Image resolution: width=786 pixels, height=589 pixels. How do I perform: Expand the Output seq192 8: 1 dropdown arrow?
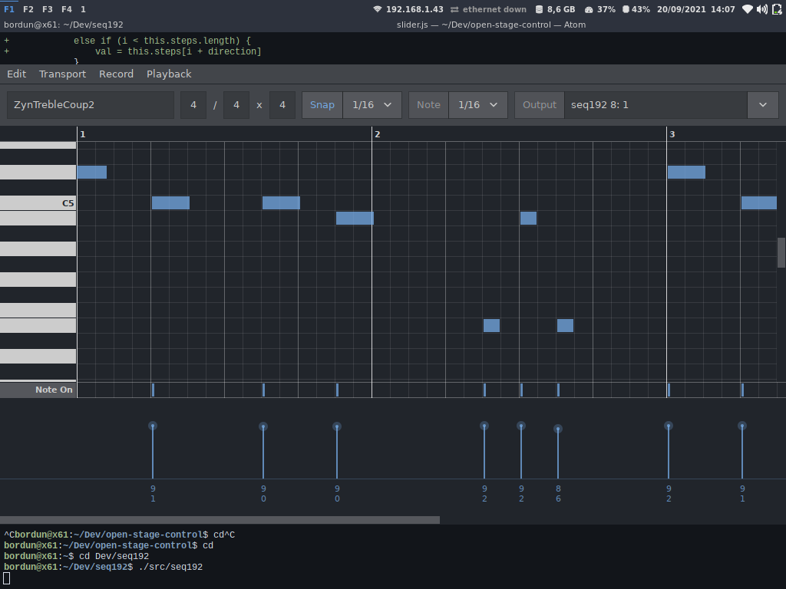[763, 105]
